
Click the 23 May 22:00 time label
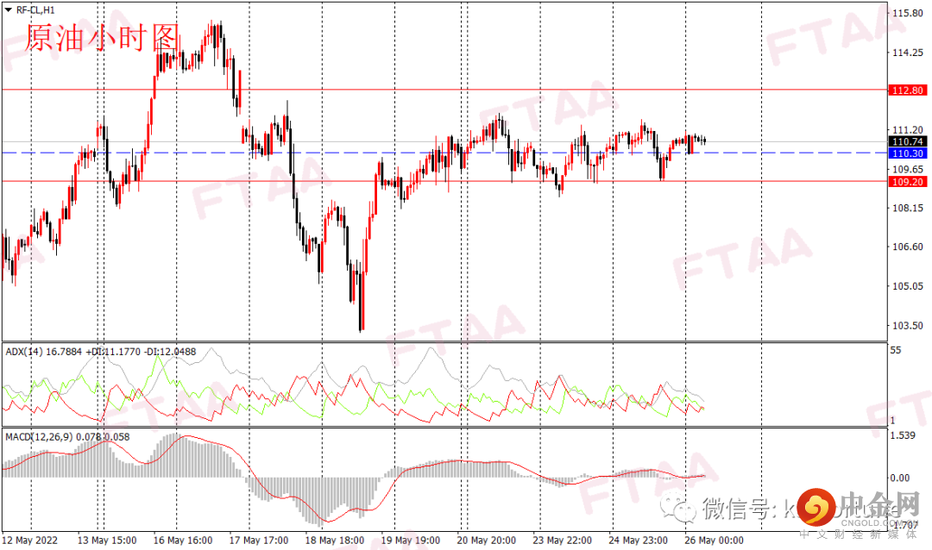coord(563,540)
